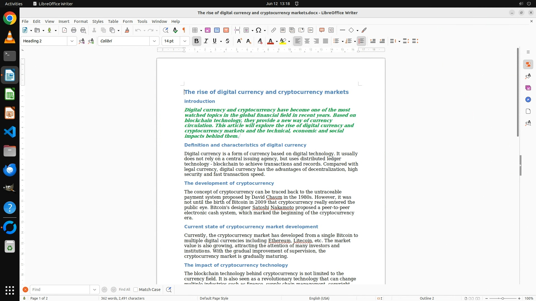This screenshot has width=536, height=301.
Task: Open the font name dropdown list
Action: pyautogui.click(x=154, y=41)
